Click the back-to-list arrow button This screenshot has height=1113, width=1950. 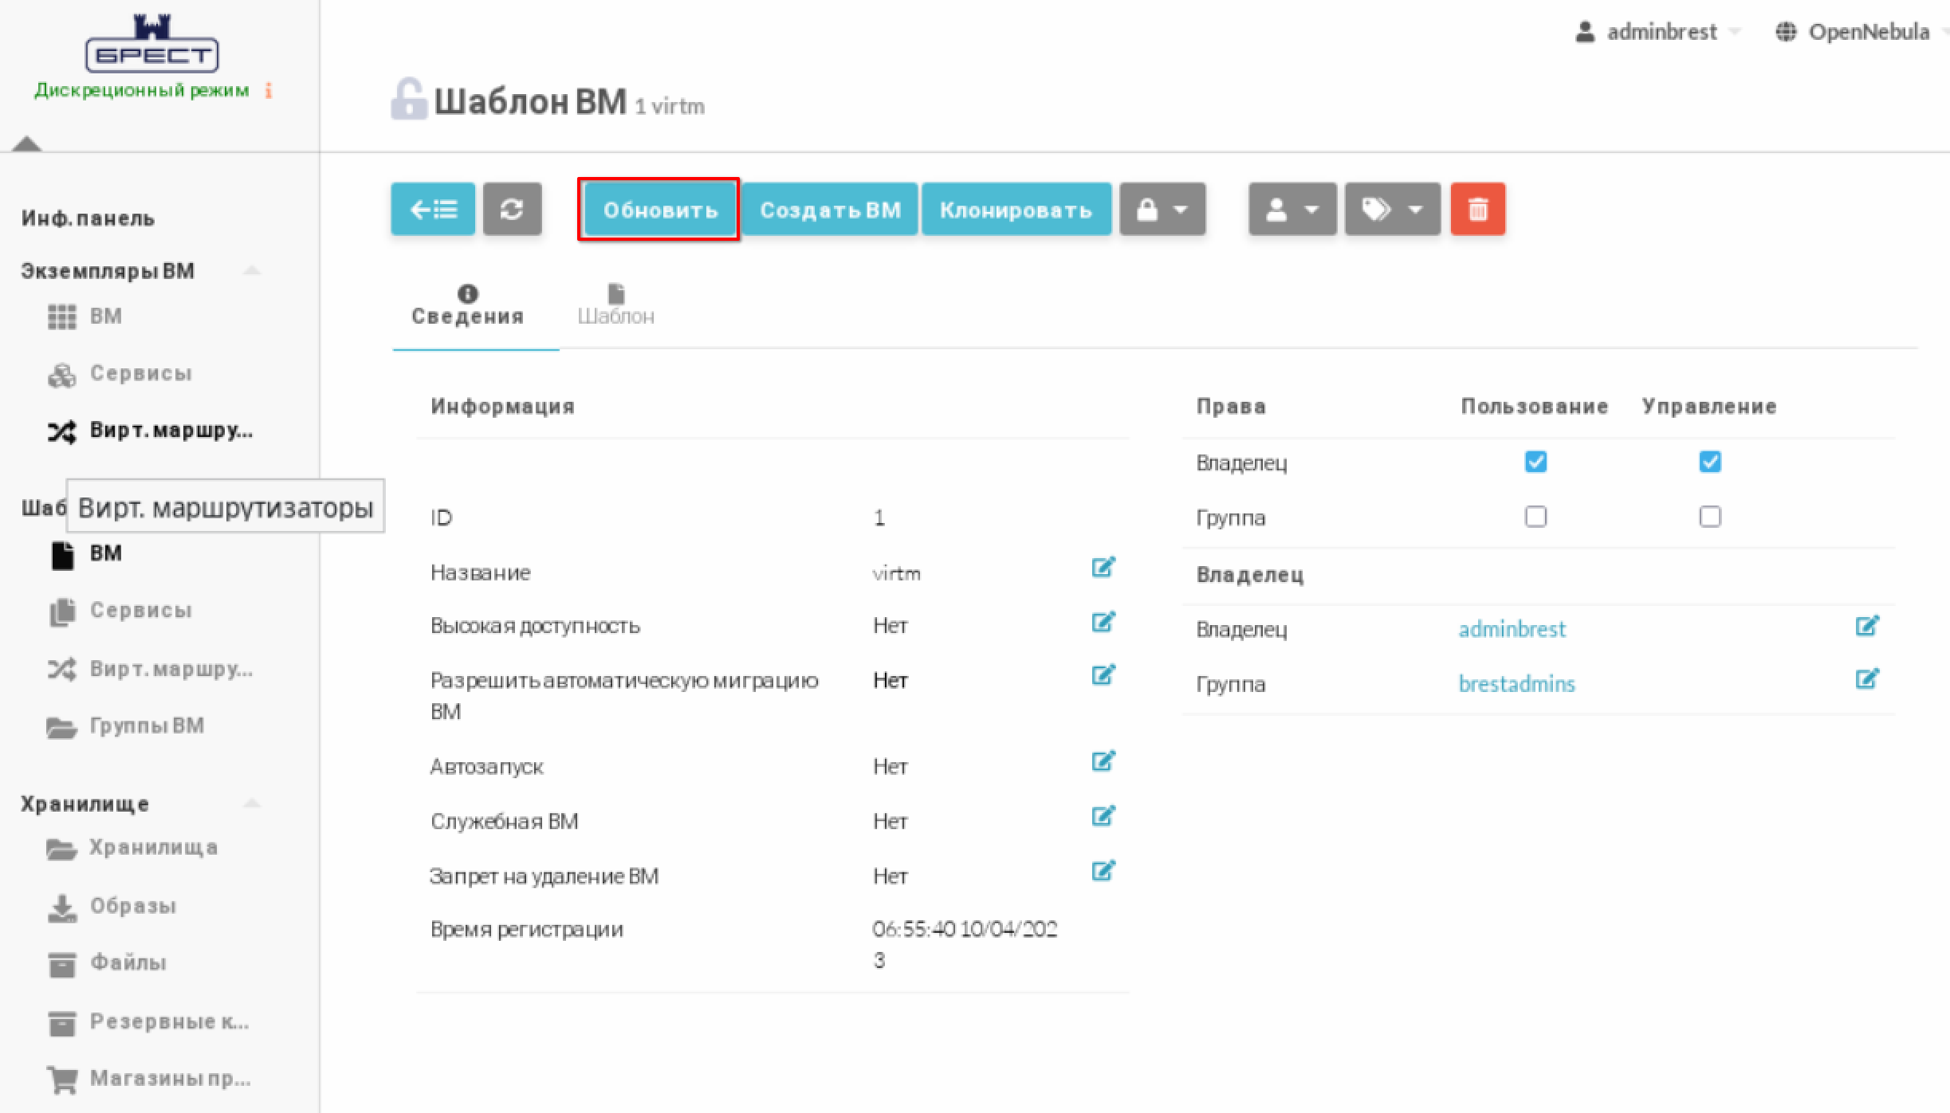tap(433, 210)
